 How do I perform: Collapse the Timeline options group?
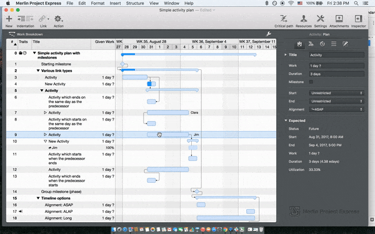click(38, 198)
